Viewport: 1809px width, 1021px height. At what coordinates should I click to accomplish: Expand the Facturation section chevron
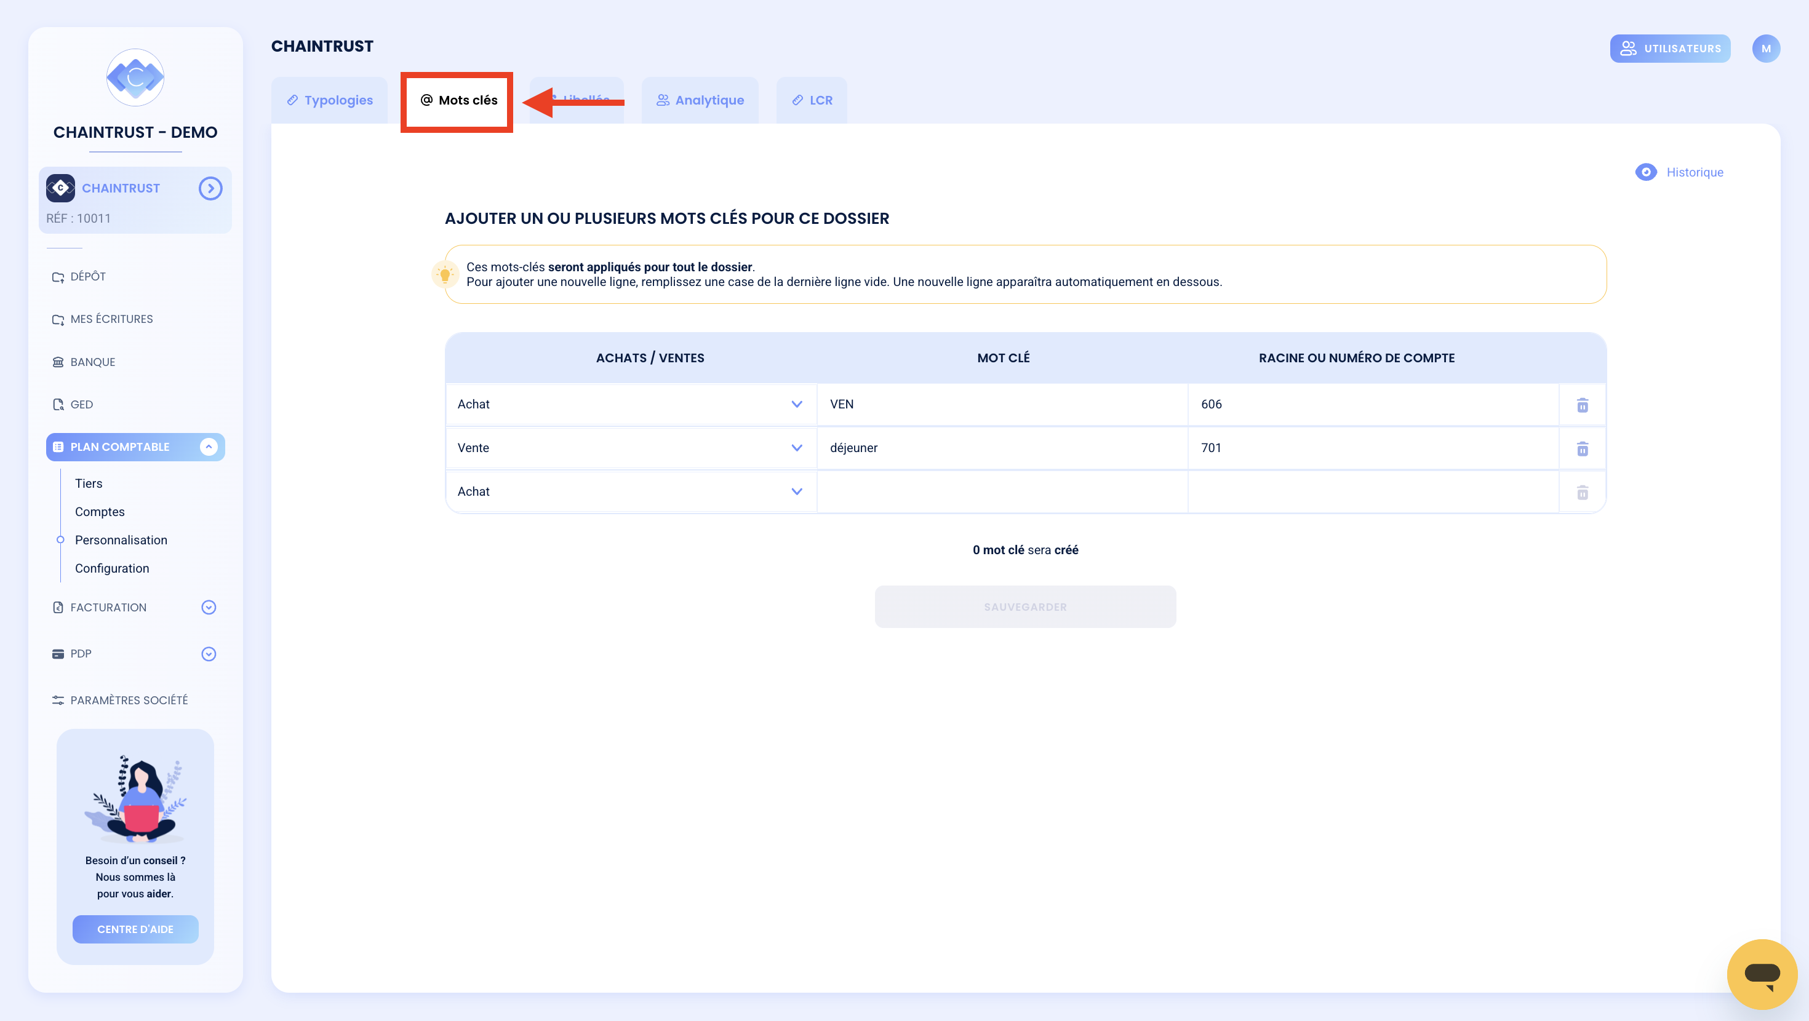[209, 608]
